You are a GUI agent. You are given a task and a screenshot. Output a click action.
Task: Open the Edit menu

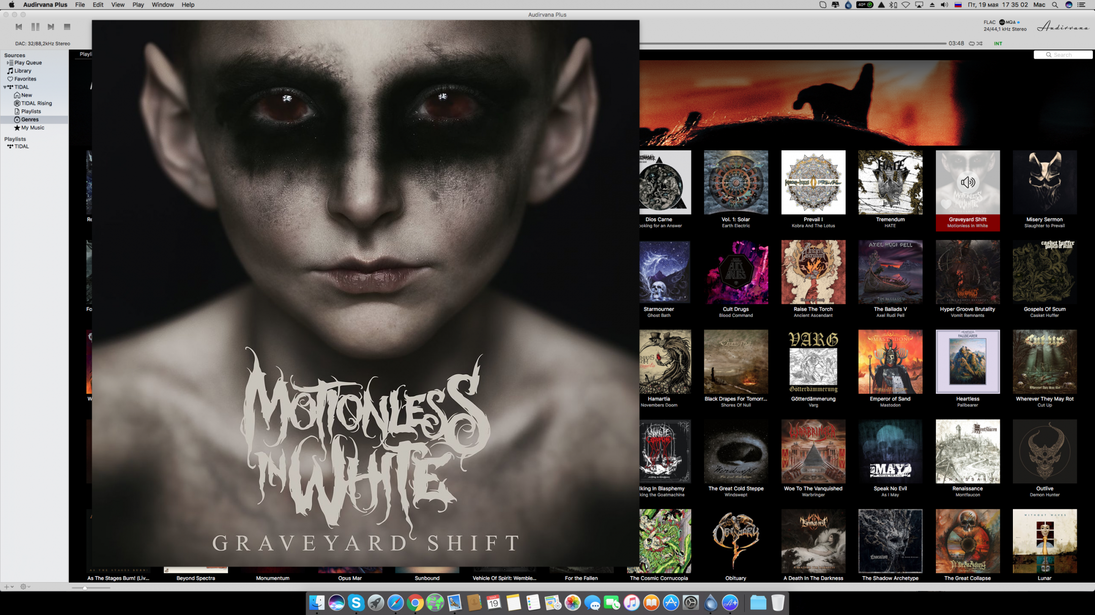98,5
